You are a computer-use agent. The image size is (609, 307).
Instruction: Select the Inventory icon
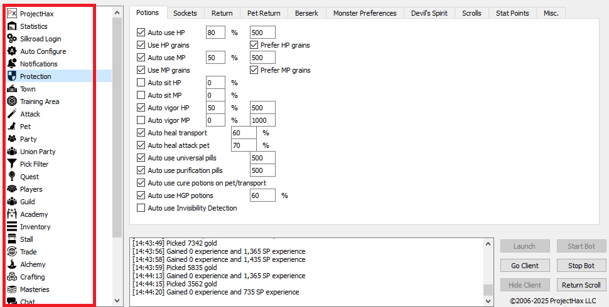[x=11, y=227]
